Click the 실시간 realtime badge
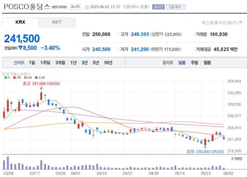This screenshot has height=177, width=247. (x=158, y=7)
